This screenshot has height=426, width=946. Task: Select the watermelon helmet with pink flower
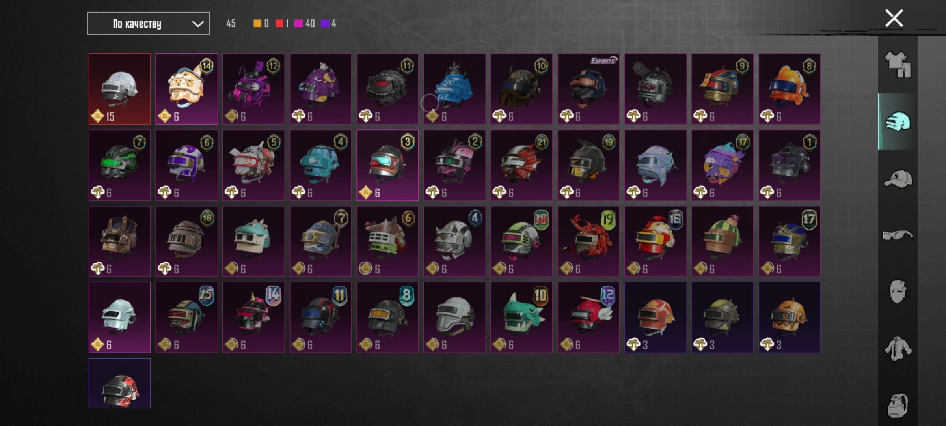click(722, 241)
